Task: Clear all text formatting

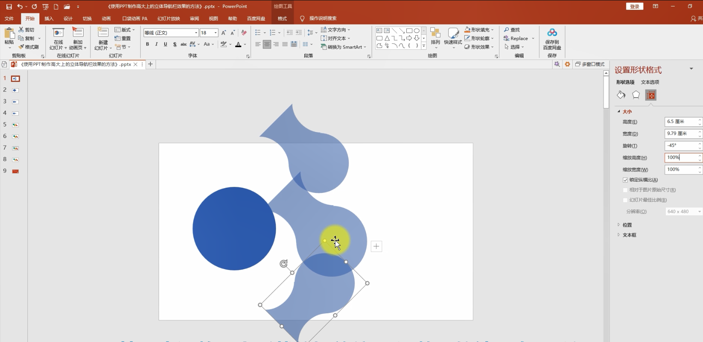Action: pos(244,33)
